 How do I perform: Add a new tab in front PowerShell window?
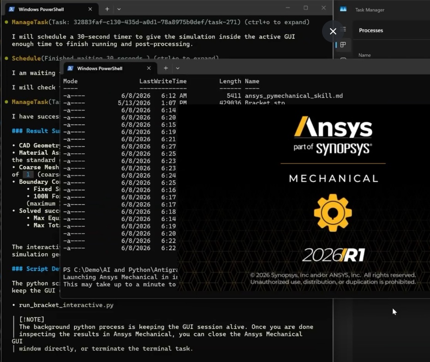coord(166,68)
